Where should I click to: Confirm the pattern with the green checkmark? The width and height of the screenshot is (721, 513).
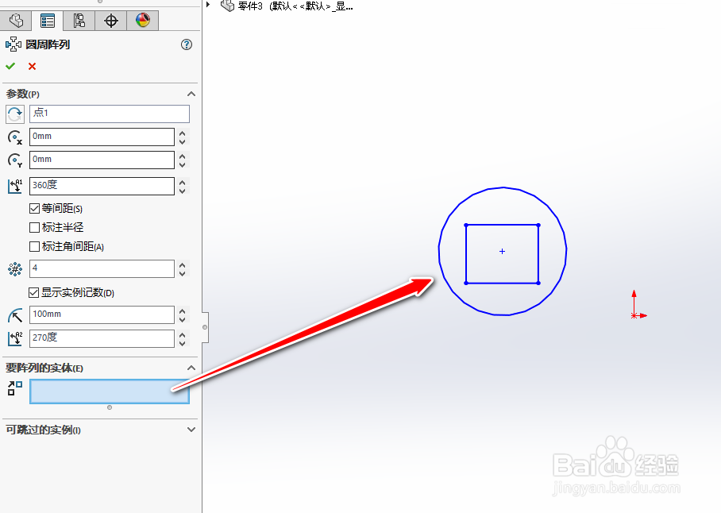(10, 66)
